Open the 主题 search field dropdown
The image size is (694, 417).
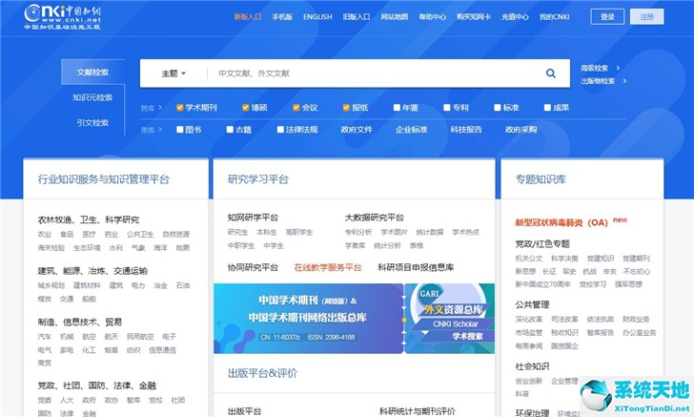click(173, 73)
